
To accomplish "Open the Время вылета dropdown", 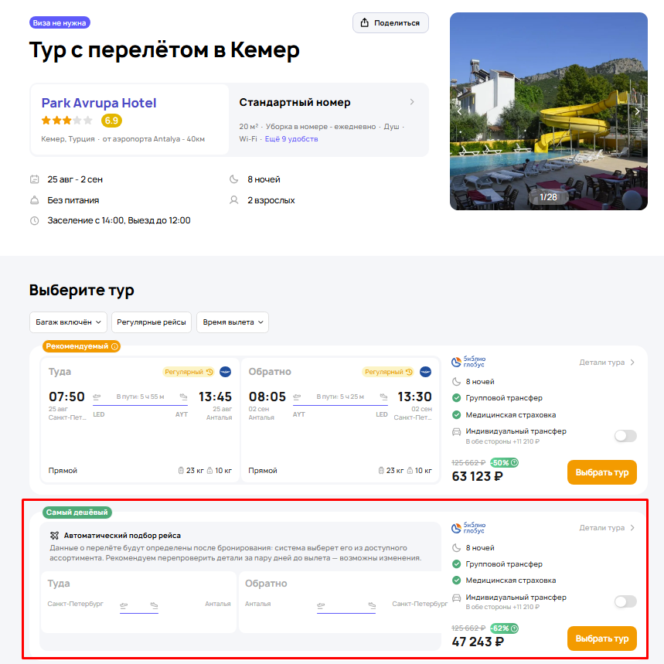I will (x=233, y=322).
